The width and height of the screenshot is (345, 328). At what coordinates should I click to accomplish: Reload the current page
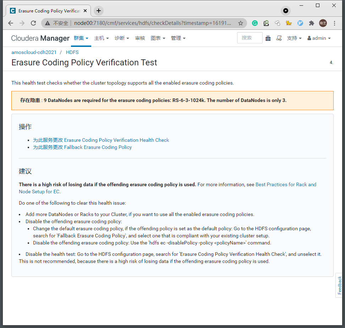(x=33, y=23)
